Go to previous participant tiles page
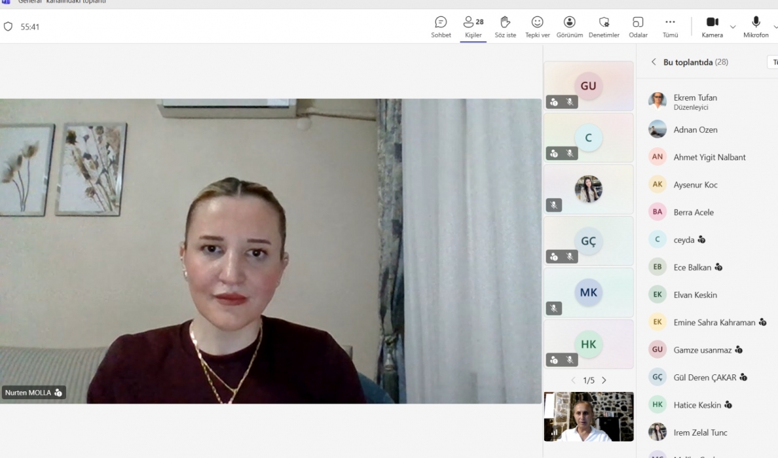The image size is (778, 458). (573, 380)
